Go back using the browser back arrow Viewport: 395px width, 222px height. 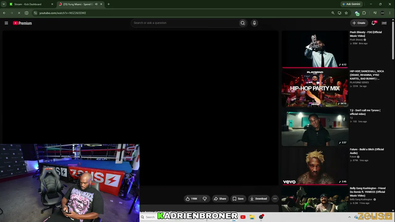pos(4,13)
